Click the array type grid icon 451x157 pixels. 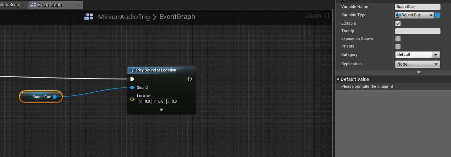(437, 15)
